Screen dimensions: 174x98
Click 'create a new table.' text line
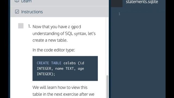coord(50,40)
